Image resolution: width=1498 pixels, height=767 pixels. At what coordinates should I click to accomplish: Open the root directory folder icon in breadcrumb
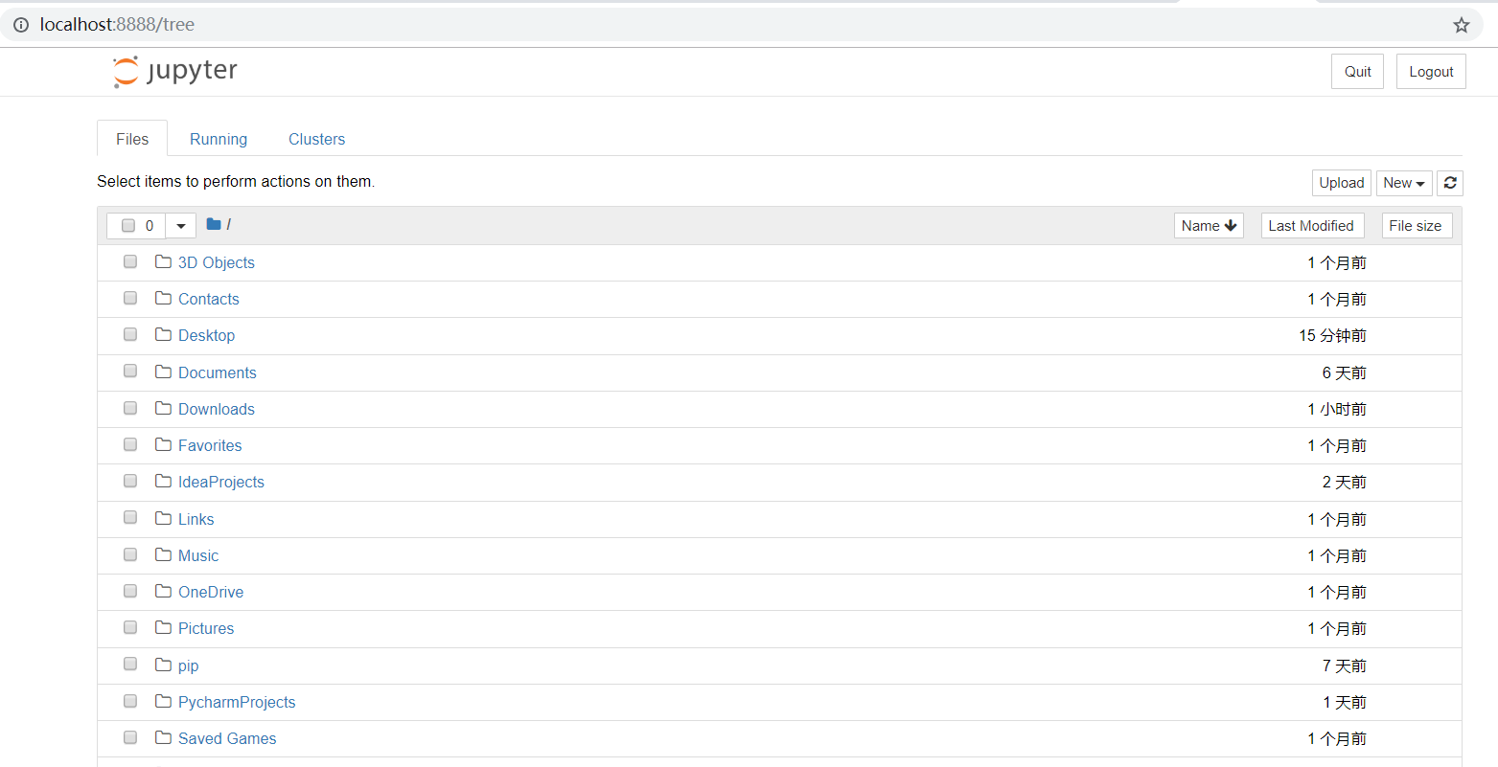pos(213,224)
